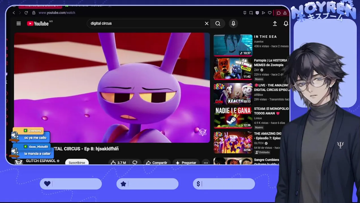Click the thom_Michell3 chat username
The height and width of the screenshot is (203, 360).
(x=38, y=147)
